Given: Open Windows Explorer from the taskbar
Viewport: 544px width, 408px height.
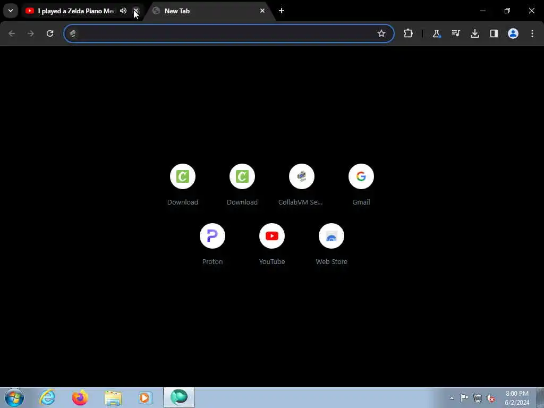Looking at the screenshot, I should [x=113, y=397].
